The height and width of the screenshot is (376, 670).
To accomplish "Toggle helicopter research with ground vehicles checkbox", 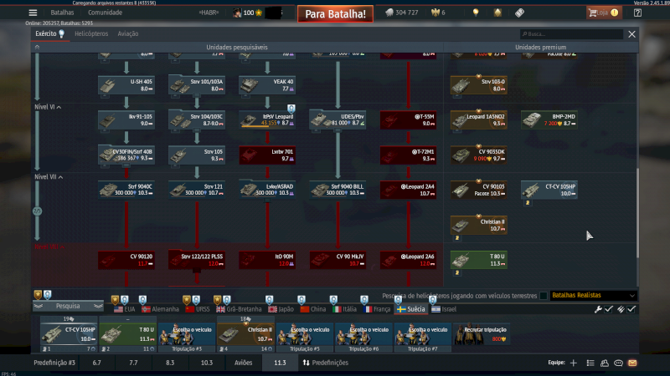I will 544,296.
